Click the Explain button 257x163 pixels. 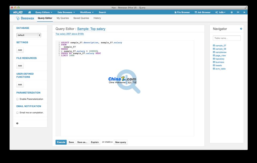pyautogui.click(x=95, y=142)
